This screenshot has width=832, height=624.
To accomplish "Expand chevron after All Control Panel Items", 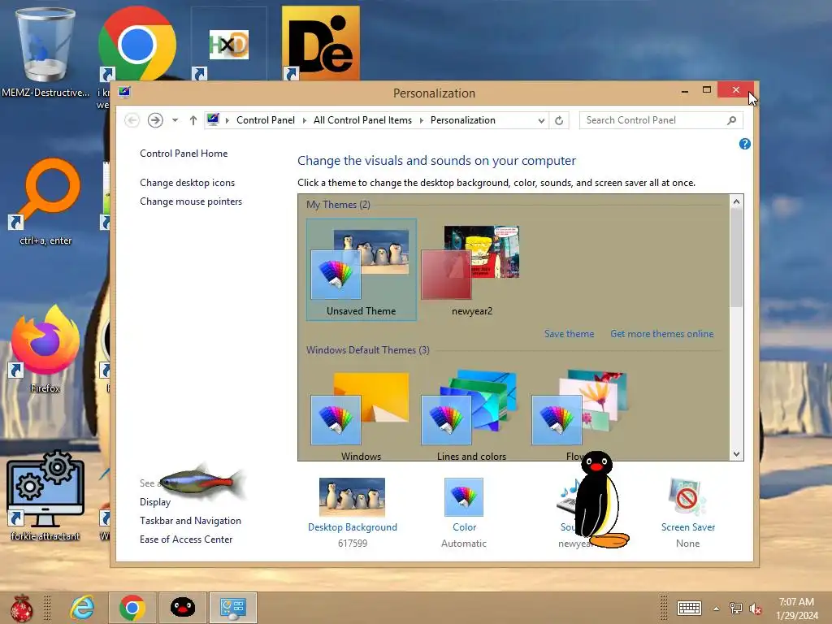I will coord(422,120).
